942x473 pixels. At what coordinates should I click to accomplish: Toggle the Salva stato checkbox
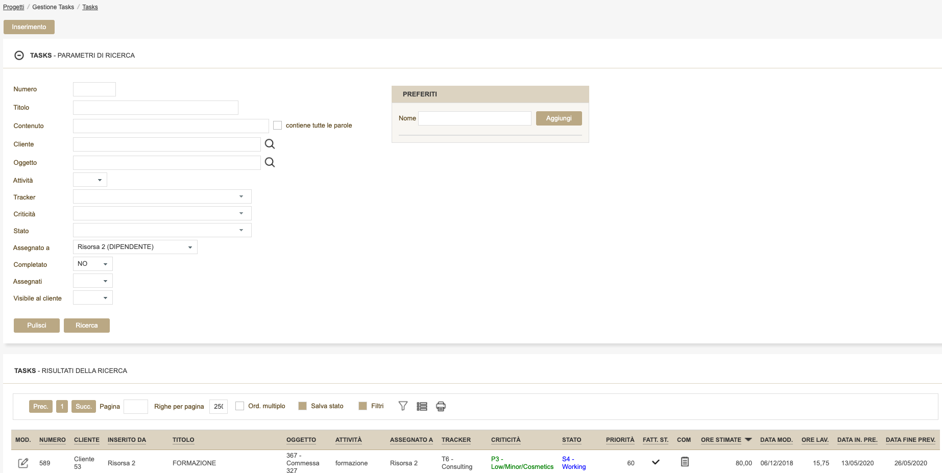click(302, 406)
